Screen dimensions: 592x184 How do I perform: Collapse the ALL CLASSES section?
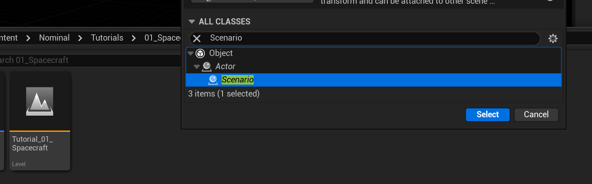[x=191, y=22]
